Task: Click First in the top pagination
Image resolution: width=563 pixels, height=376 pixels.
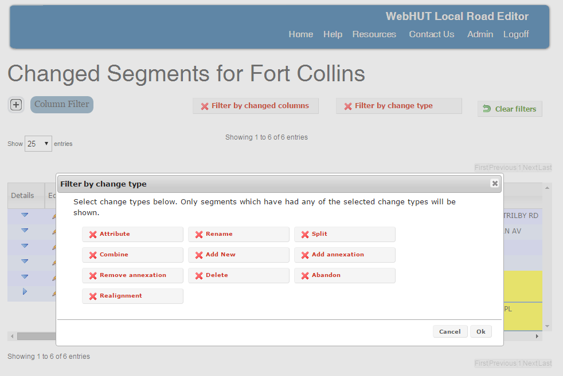Action: tap(482, 167)
